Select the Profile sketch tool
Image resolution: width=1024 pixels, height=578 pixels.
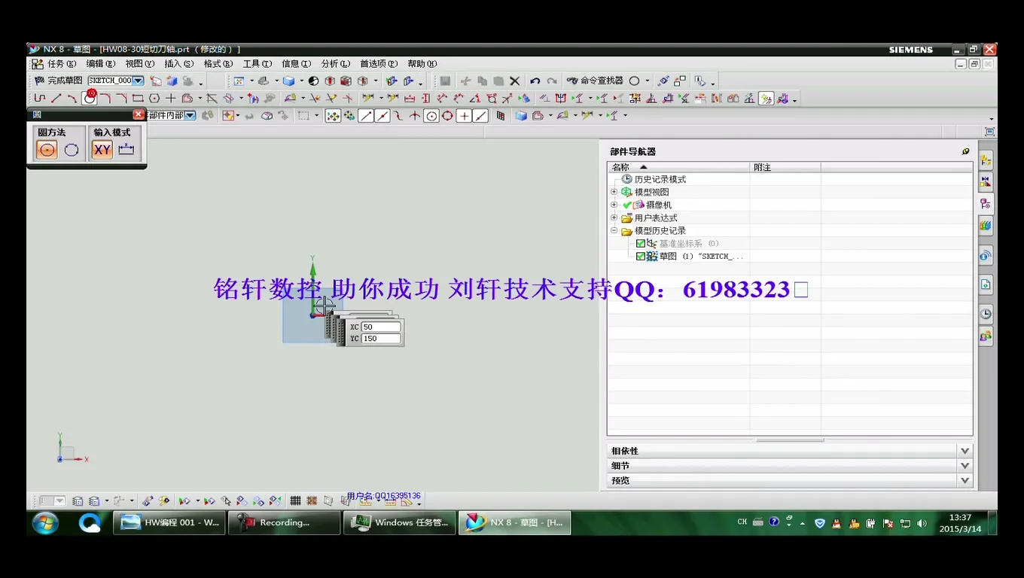coord(40,98)
